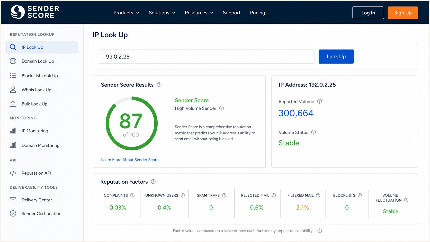
Task: Select the Block List Look Up list icon
Action: (13, 75)
